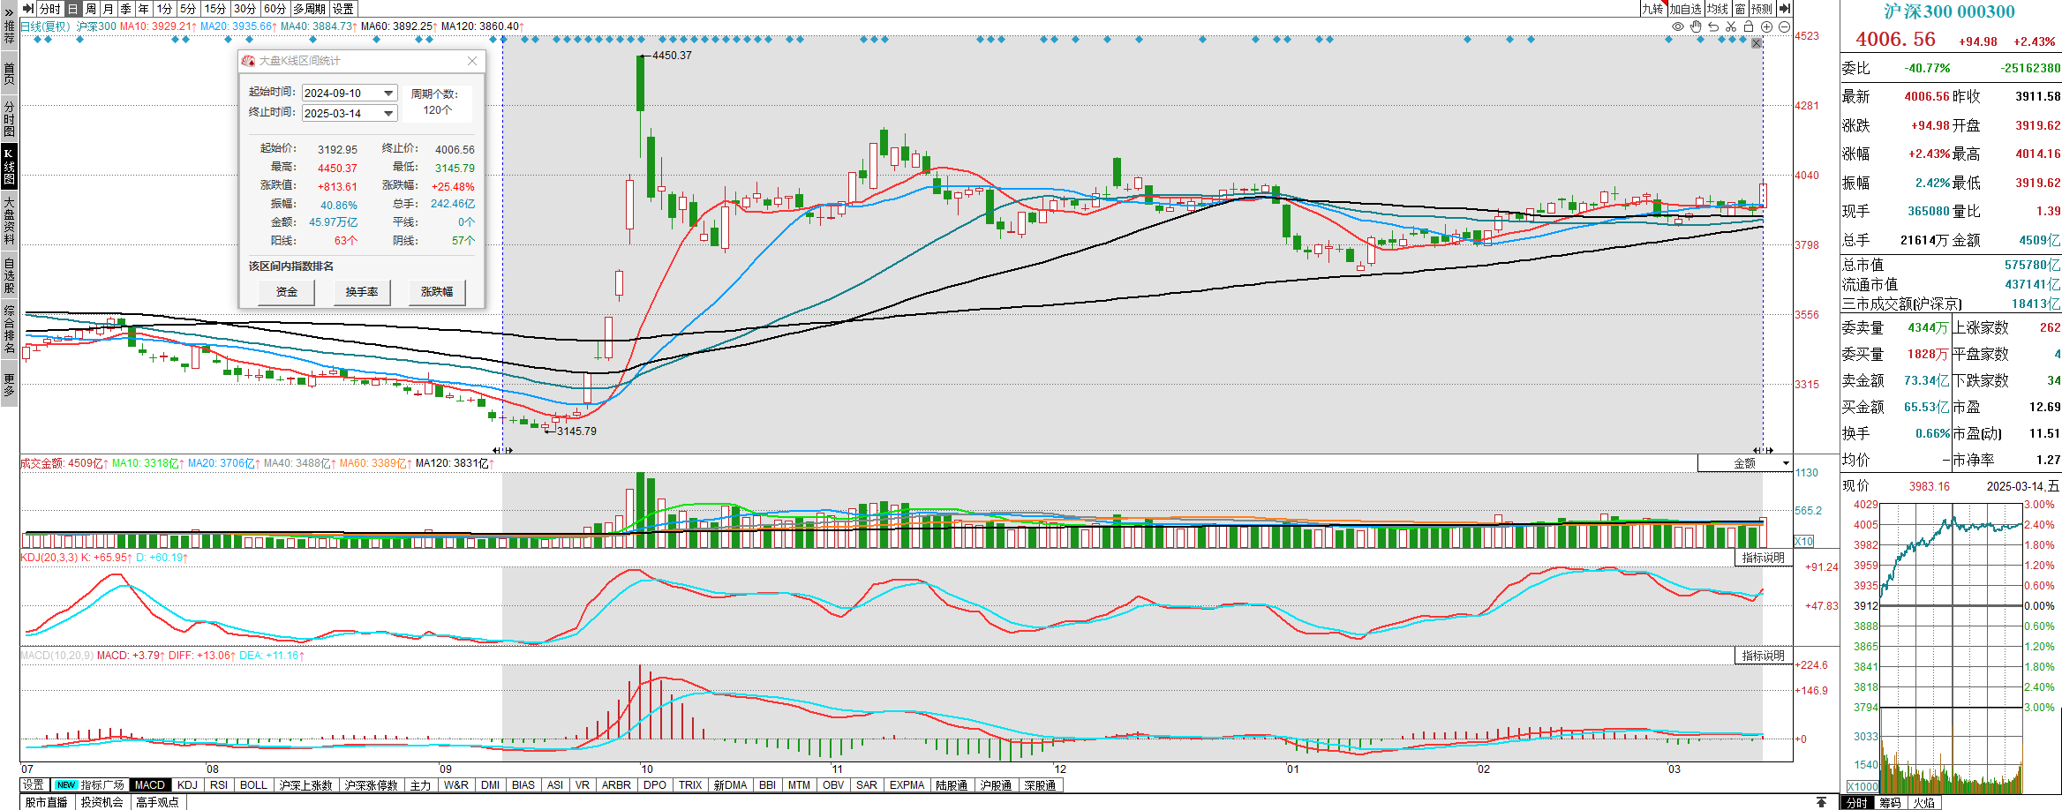Zoom in using the circled plus icon
The image size is (2062, 810).
[1766, 26]
